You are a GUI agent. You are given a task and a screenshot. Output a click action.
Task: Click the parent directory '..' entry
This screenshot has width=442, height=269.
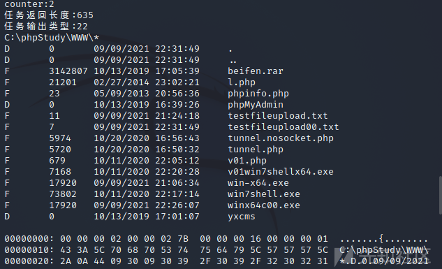[x=233, y=61]
